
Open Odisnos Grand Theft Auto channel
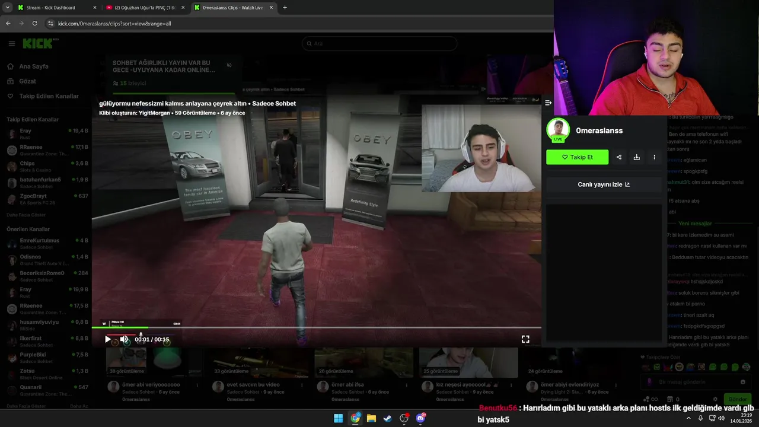47,260
